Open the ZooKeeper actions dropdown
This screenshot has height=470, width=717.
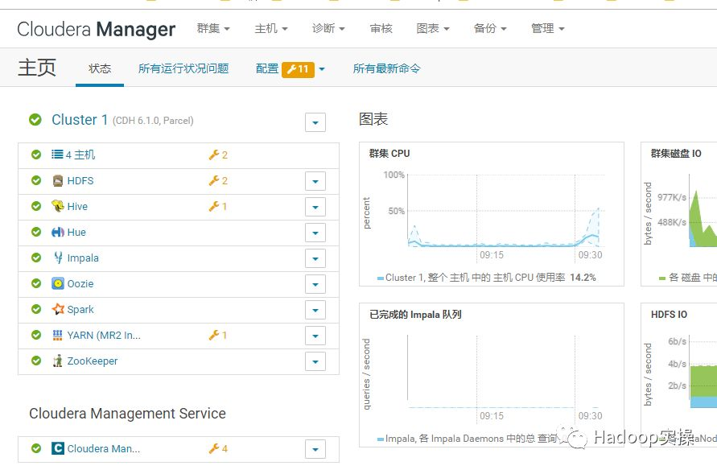pos(315,361)
